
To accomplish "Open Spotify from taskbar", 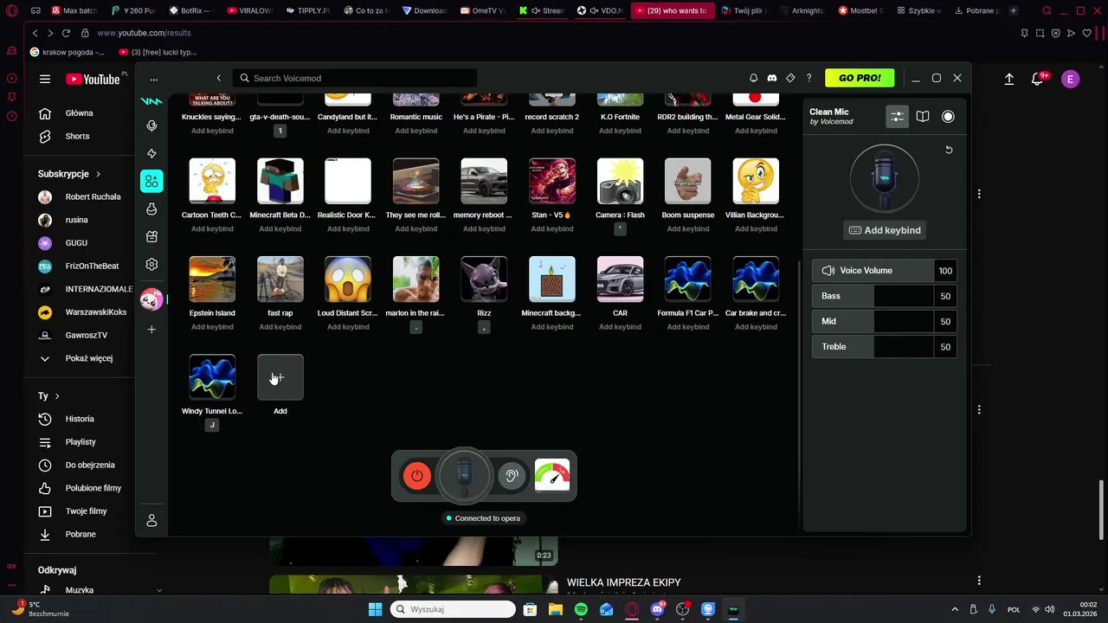I will coord(581,609).
